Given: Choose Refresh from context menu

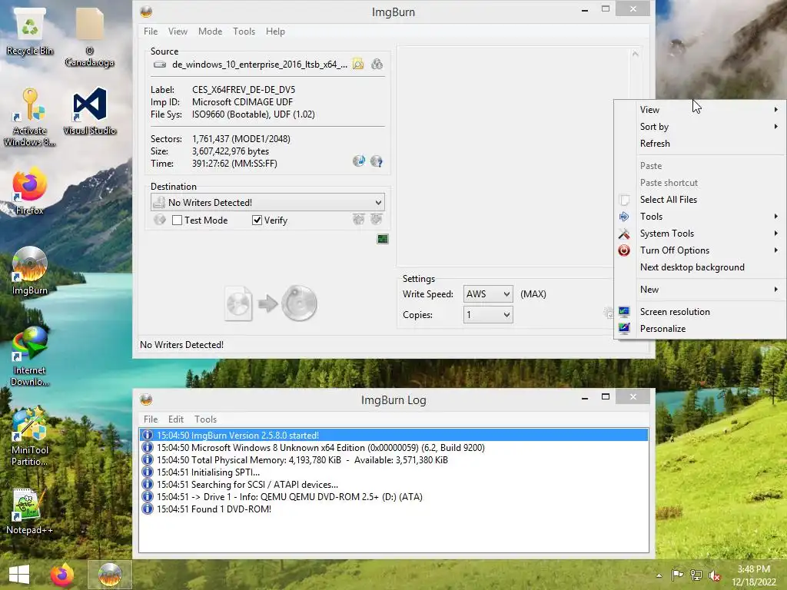Looking at the screenshot, I should click(700, 144).
